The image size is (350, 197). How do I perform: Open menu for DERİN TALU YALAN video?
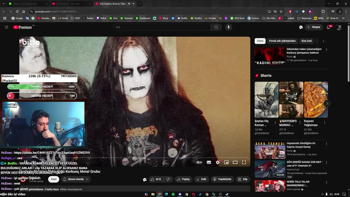(326, 182)
